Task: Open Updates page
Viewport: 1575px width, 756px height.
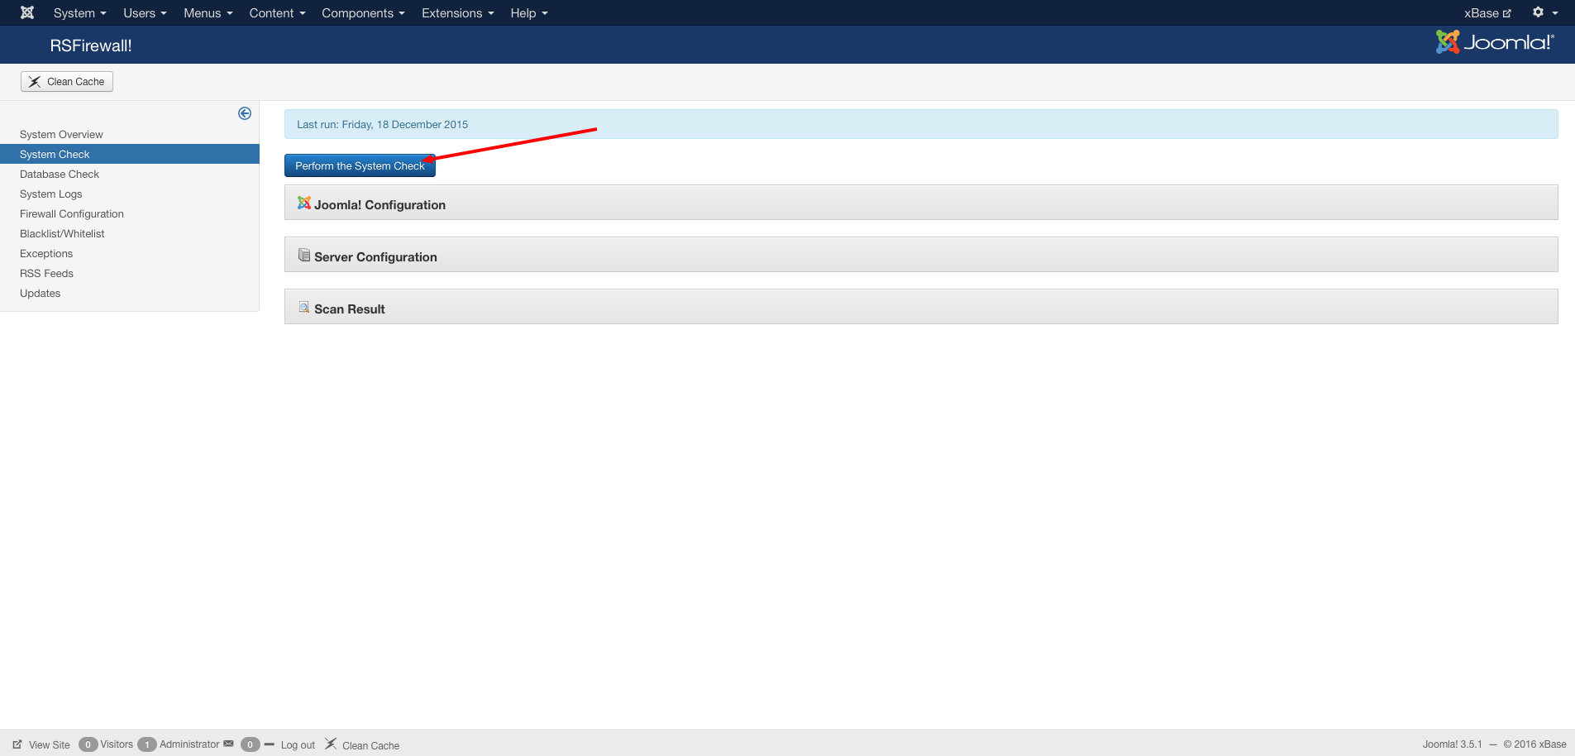Action: pos(40,293)
